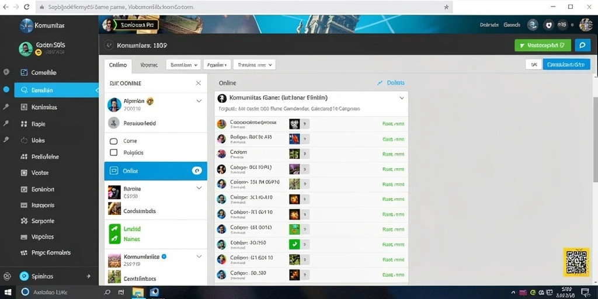Open the Spiniras icon at sidebar bottom
Image resolution: width=598 pixels, height=299 pixels.
click(24, 276)
